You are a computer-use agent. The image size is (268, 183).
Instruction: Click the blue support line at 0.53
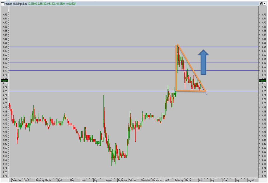(84, 91)
